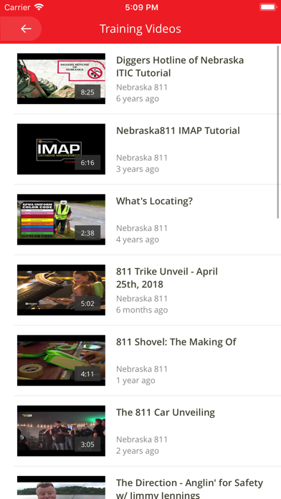This screenshot has height=499, width=281.
Task: Tap '3 years ago' under IMAP Tutorial
Action: 138,169
